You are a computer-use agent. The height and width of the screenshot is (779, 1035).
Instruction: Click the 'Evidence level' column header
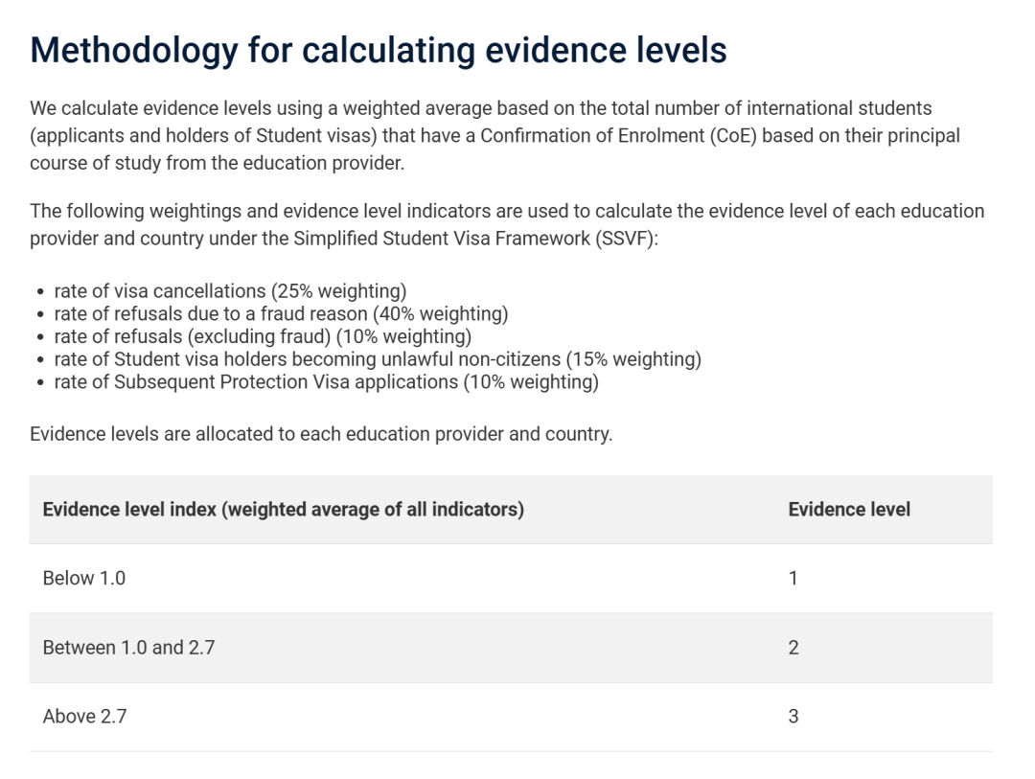849,510
